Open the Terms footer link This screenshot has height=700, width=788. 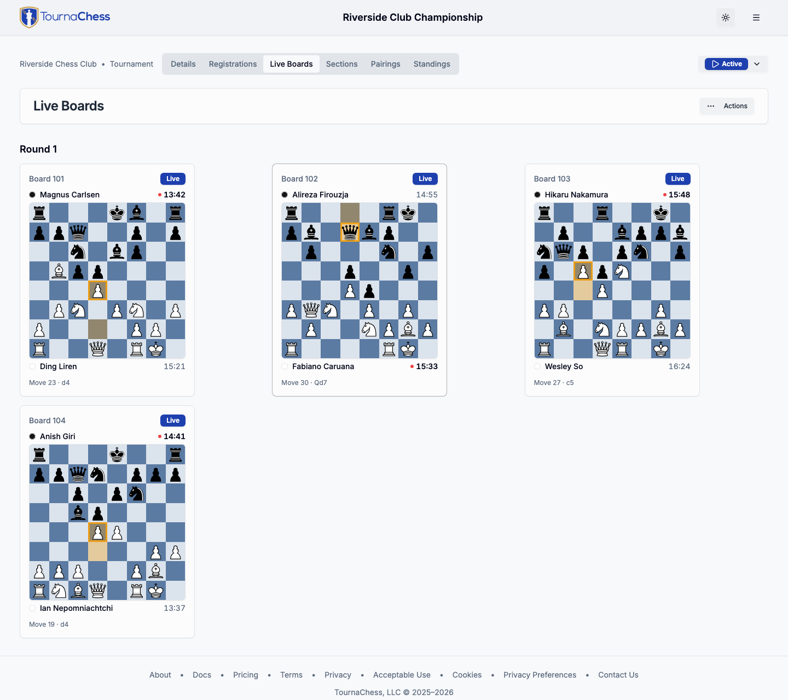click(291, 675)
